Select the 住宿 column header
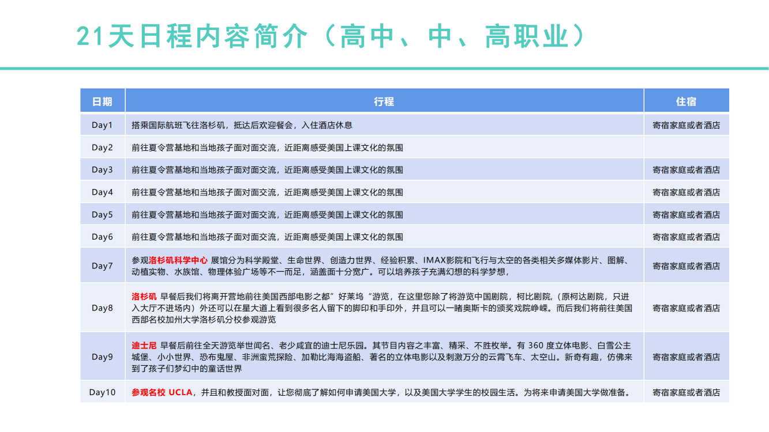Viewport: 769px width, 432px height. 686,101
